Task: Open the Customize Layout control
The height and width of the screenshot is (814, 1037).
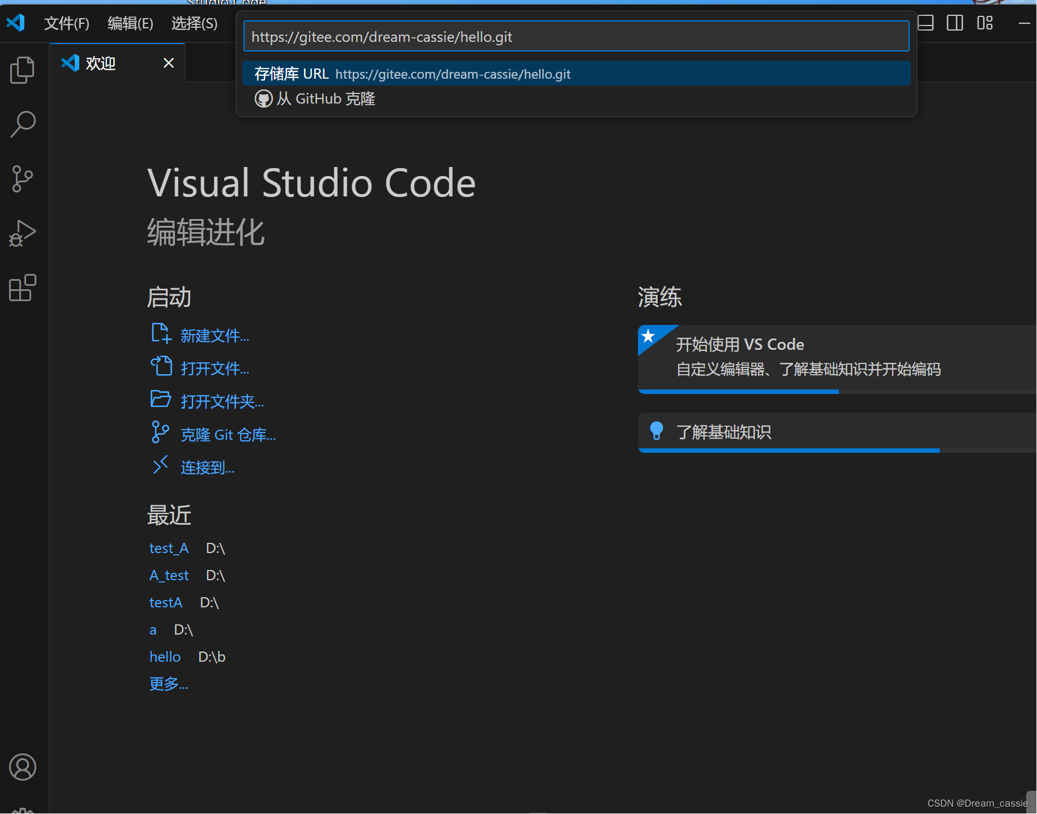Action: pyautogui.click(x=985, y=23)
